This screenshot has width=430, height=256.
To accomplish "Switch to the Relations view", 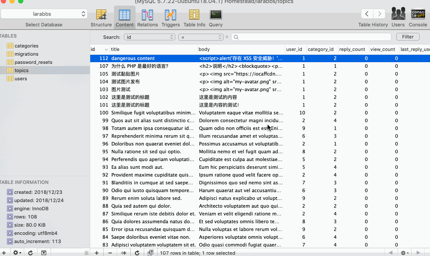I will (148, 18).
